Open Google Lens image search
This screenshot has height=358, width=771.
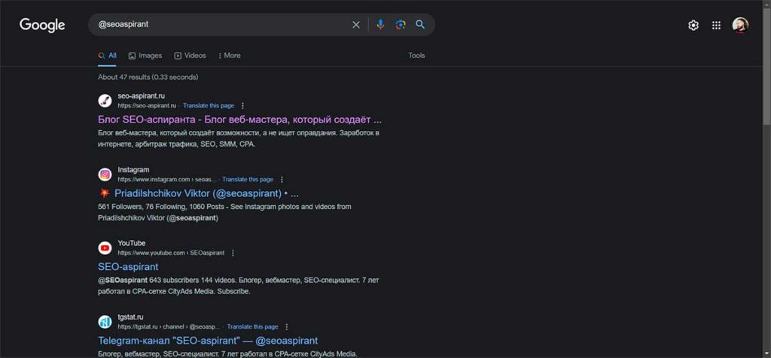point(401,25)
